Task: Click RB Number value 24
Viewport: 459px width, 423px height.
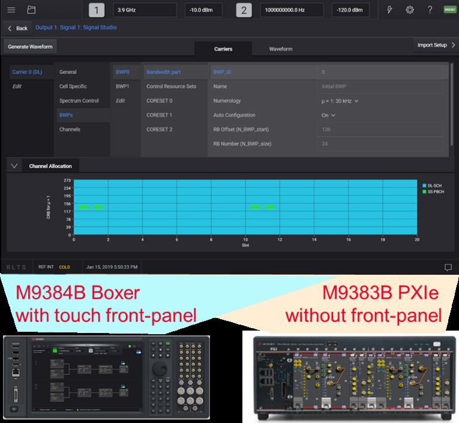Action: click(380, 144)
